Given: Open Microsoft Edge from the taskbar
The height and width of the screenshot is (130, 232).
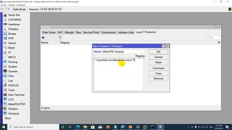Looking at the screenshot, I should (x=78, y=127).
